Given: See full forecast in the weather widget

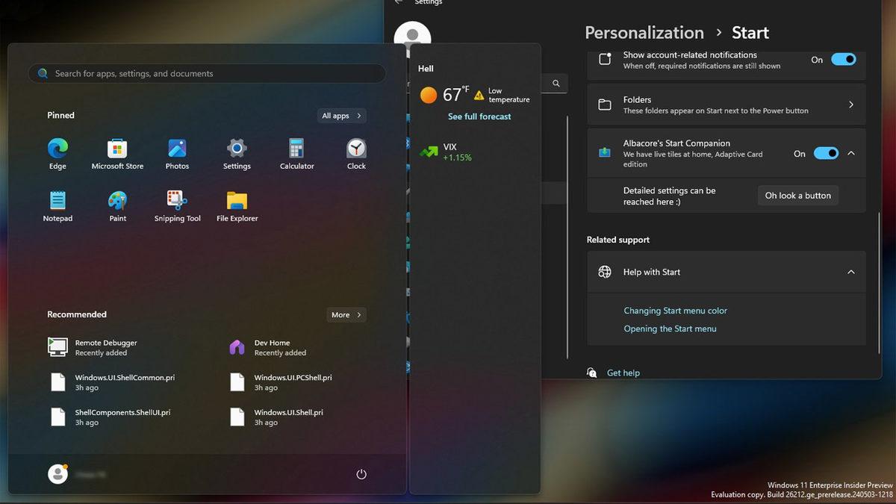Looking at the screenshot, I should tap(479, 116).
